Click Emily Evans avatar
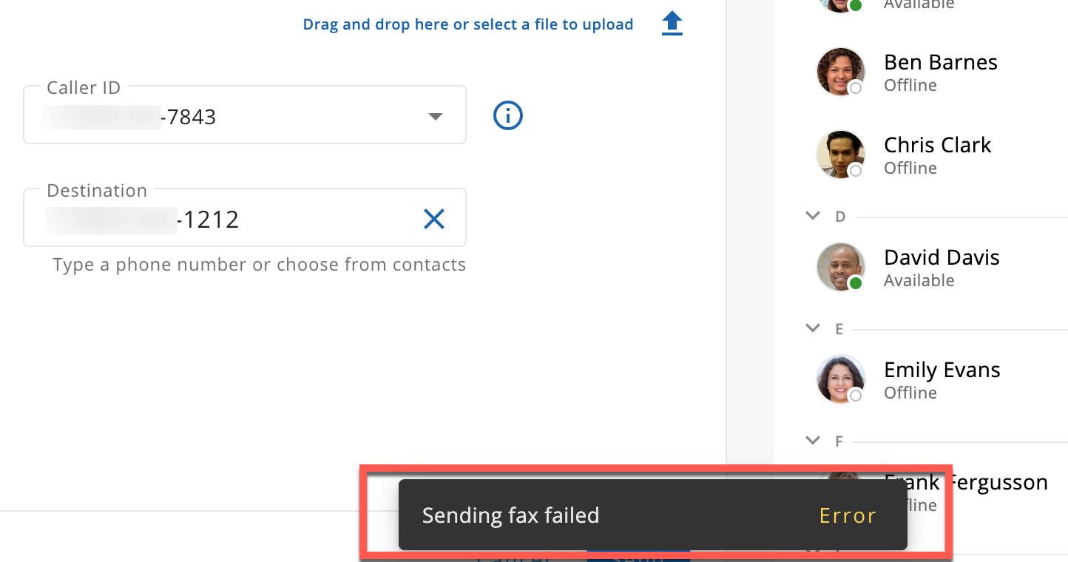1068x562 pixels. 841,379
